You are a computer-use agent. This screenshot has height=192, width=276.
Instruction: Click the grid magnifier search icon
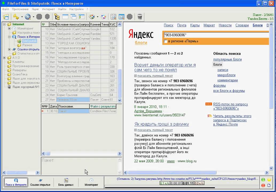(113, 17)
